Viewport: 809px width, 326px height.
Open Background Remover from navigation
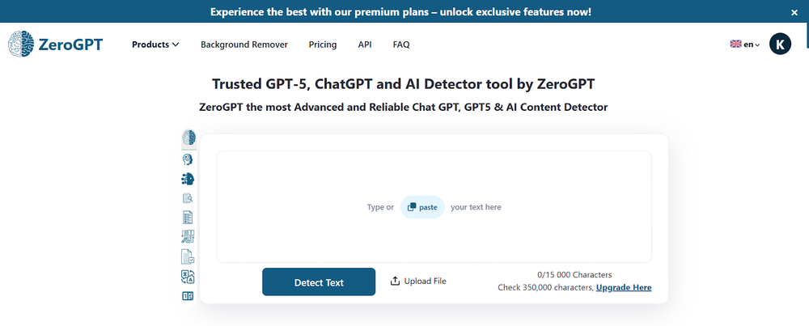(244, 44)
